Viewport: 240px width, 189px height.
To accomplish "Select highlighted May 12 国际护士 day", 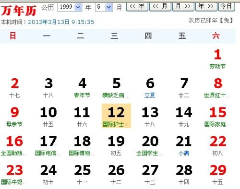I will pyautogui.click(x=116, y=116).
